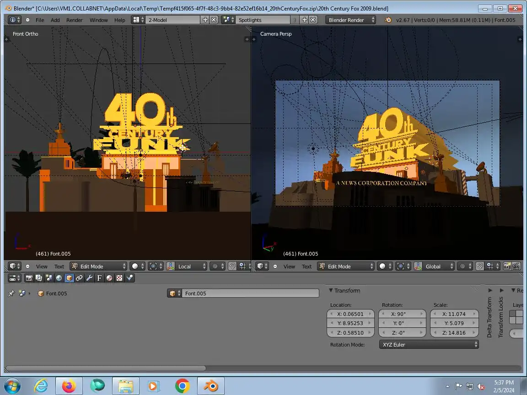Collapse left 3D view header menus (minus icon)
This screenshot has height=395, width=527.
(x=27, y=267)
